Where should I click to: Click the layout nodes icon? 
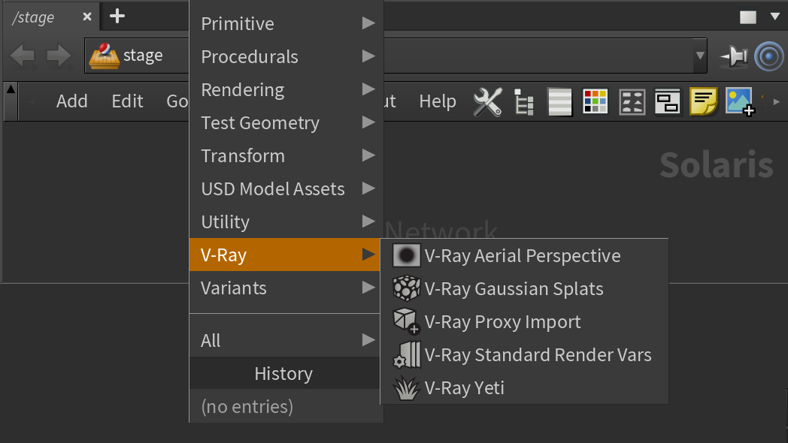click(x=632, y=102)
